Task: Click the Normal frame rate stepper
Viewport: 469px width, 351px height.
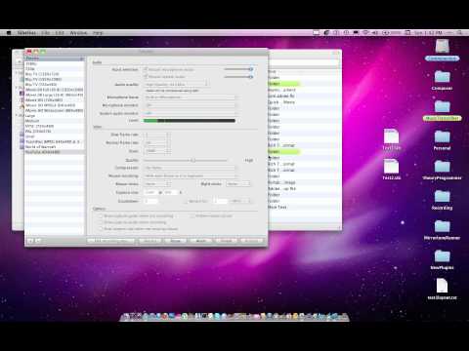Action: tap(168, 142)
